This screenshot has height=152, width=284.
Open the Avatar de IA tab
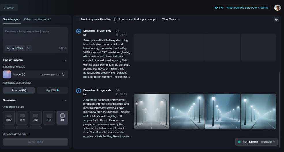42,20
